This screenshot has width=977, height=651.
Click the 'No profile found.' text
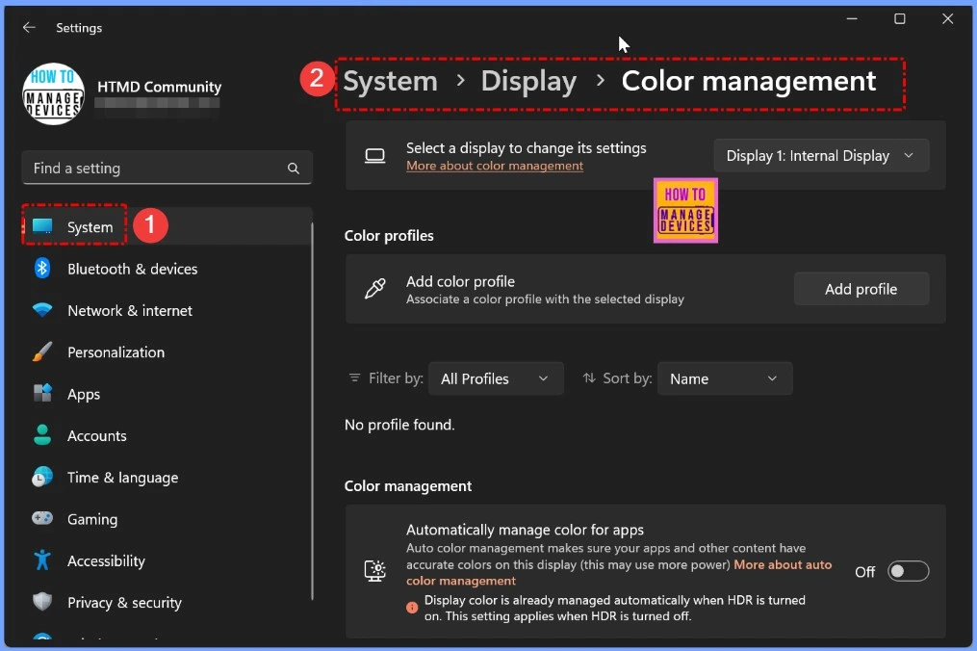click(x=399, y=425)
